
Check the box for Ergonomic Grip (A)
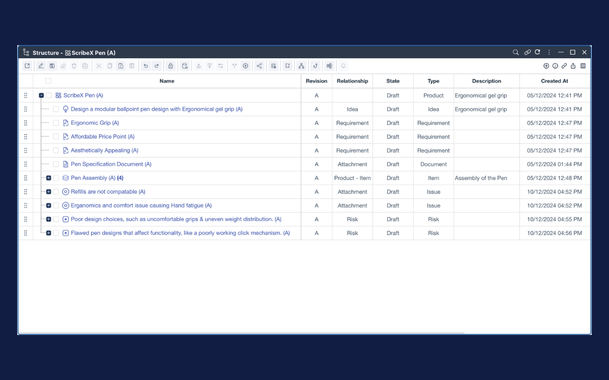(x=56, y=123)
